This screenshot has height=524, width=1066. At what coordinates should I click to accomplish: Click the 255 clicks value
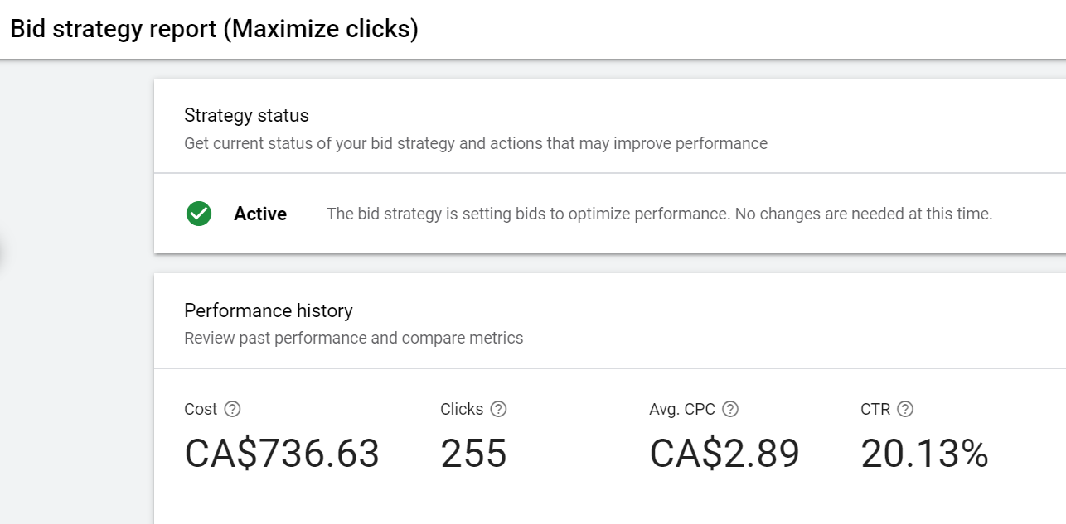(473, 454)
